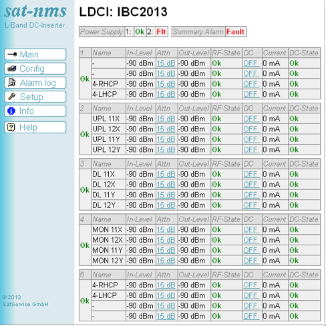The height and width of the screenshot is (326, 326).
Task: Toggle DC OFF for group 1 4-RHCP
Action: click(x=251, y=84)
